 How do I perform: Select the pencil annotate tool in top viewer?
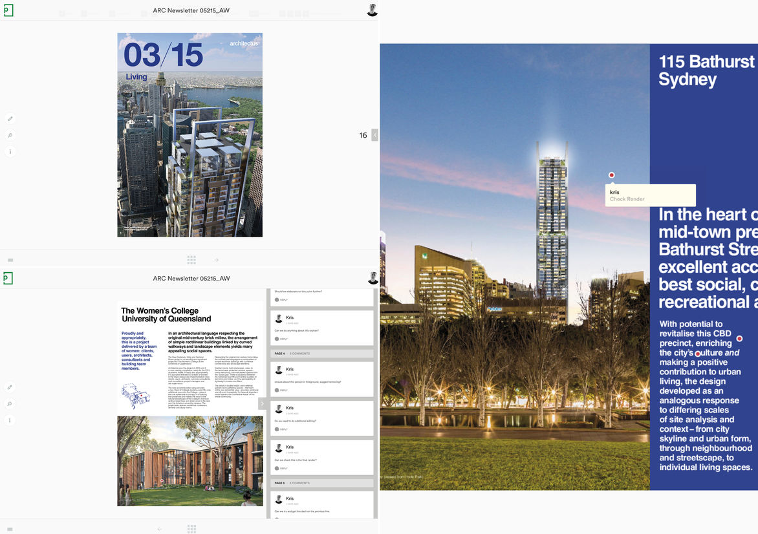click(10, 119)
